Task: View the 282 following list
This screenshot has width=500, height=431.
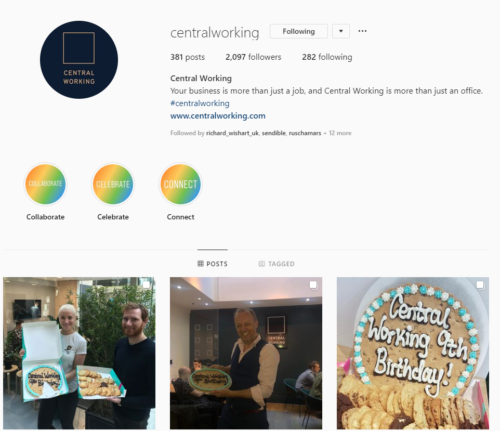Action: pos(327,57)
